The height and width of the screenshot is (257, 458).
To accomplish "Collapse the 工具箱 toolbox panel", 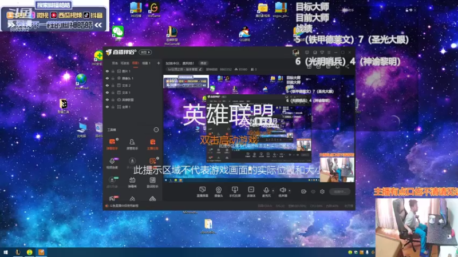I will pyautogui.click(x=156, y=130).
